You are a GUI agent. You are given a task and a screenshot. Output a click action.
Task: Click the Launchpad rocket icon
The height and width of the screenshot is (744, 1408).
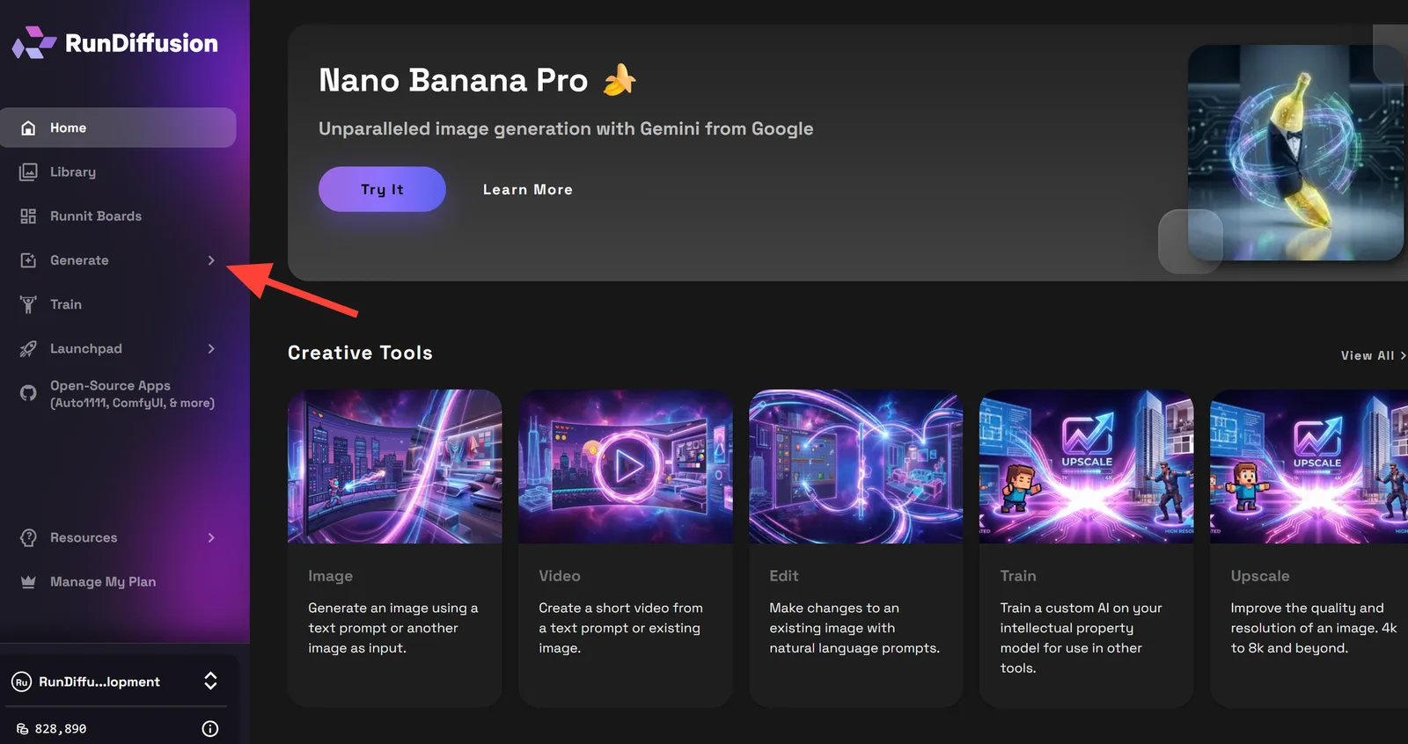coord(28,348)
